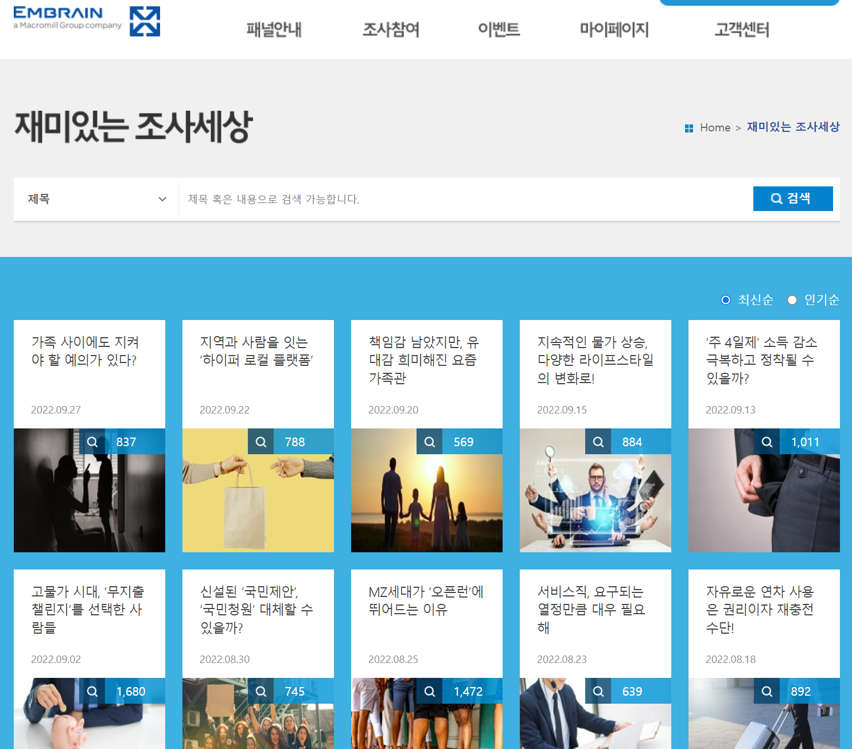Open the 마이페이지 menu

pos(614,29)
